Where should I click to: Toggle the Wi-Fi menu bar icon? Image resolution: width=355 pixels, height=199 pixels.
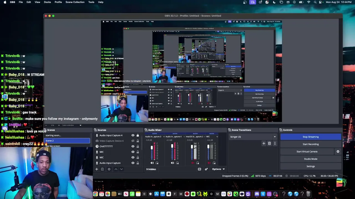[309, 2]
